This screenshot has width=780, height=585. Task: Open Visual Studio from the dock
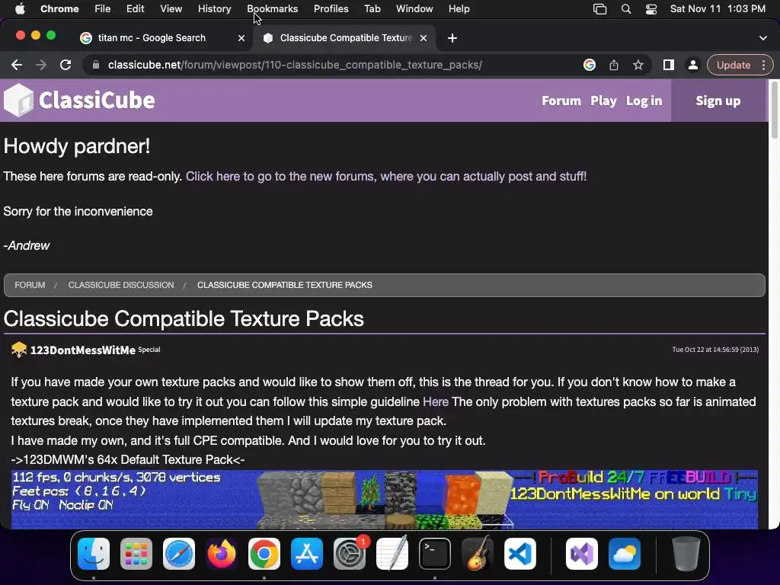[x=582, y=554]
